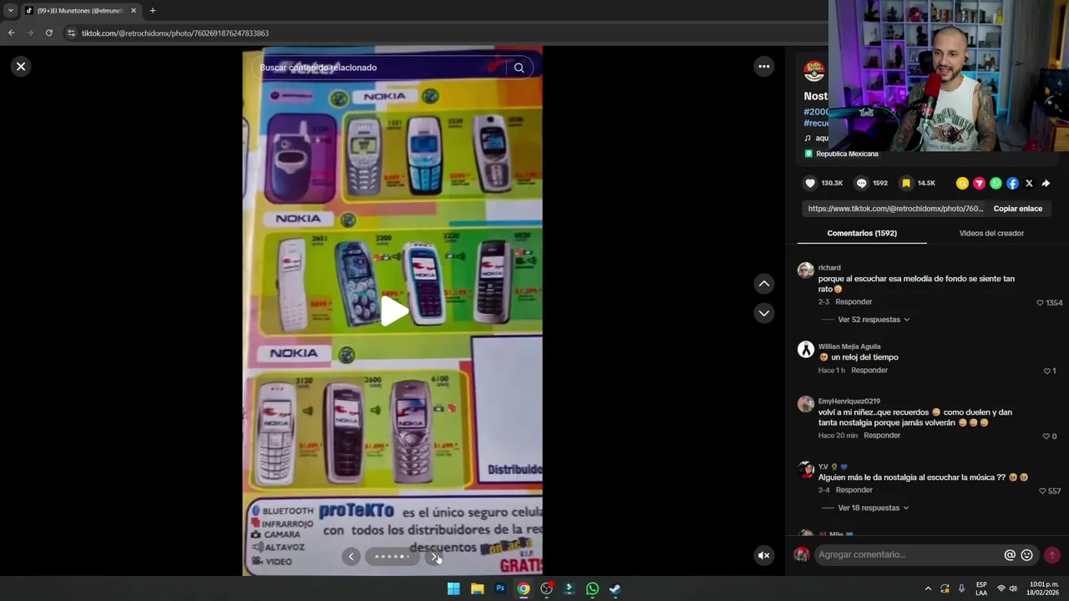Screen dimensions: 1069x601
Task: Click the 'Copiar enlace' button
Action: (x=1018, y=209)
